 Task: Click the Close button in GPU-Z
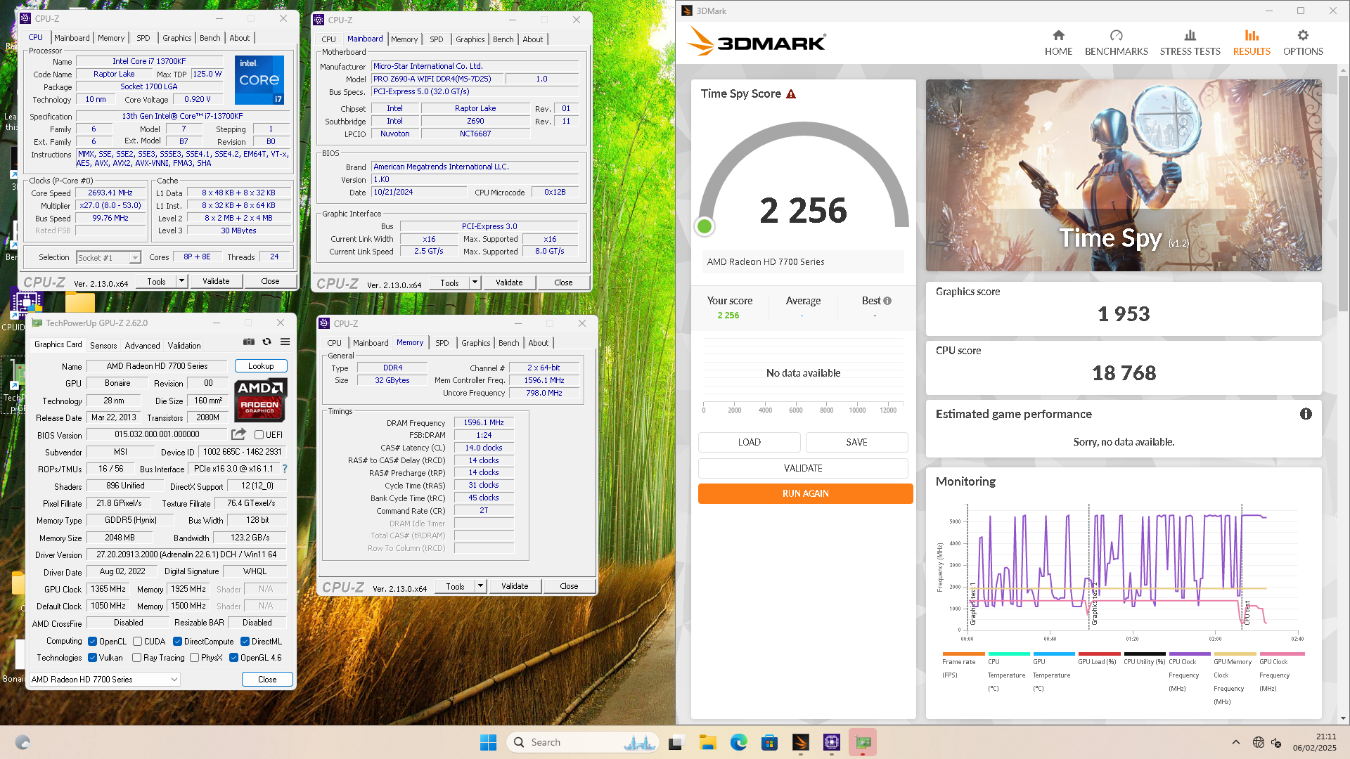pos(267,680)
